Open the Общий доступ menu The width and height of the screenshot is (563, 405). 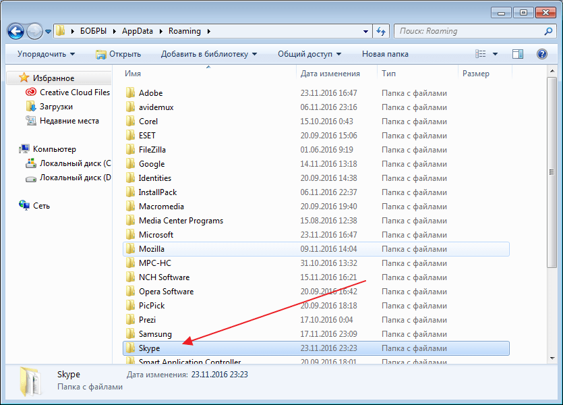(309, 54)
